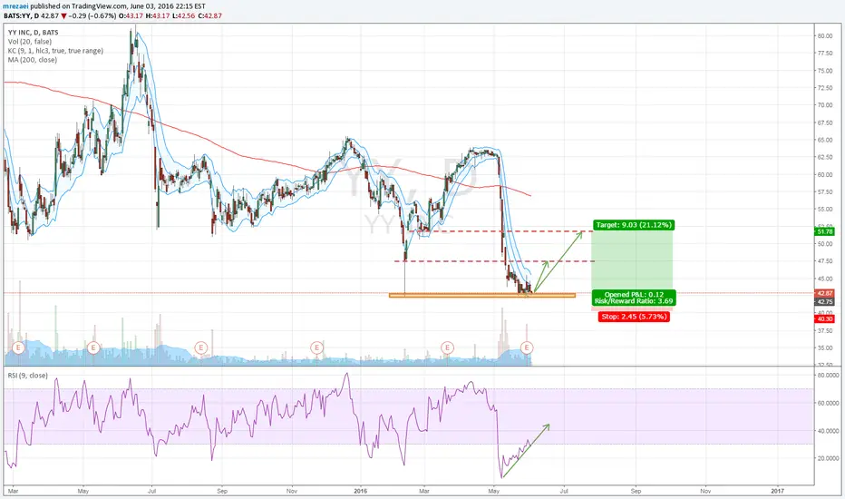Click the 80.00 level on price axis
The image size is (845, 499).
[x=824, y=36]
